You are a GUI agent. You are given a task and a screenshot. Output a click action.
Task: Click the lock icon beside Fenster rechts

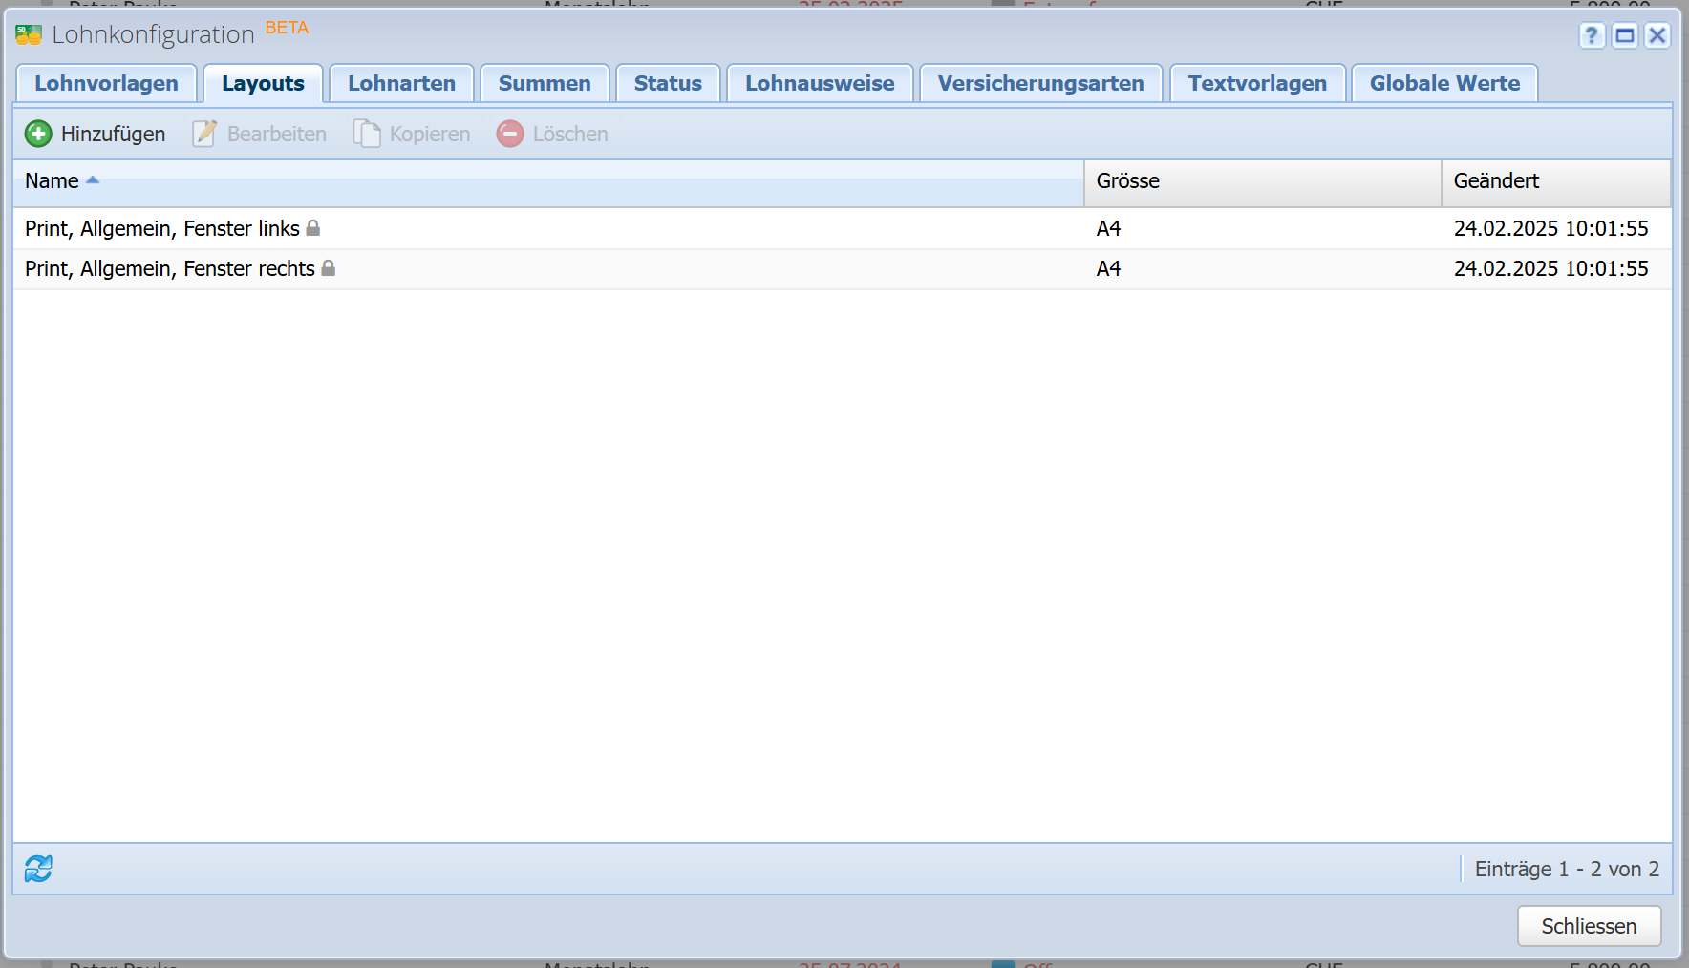pos(329,268)
